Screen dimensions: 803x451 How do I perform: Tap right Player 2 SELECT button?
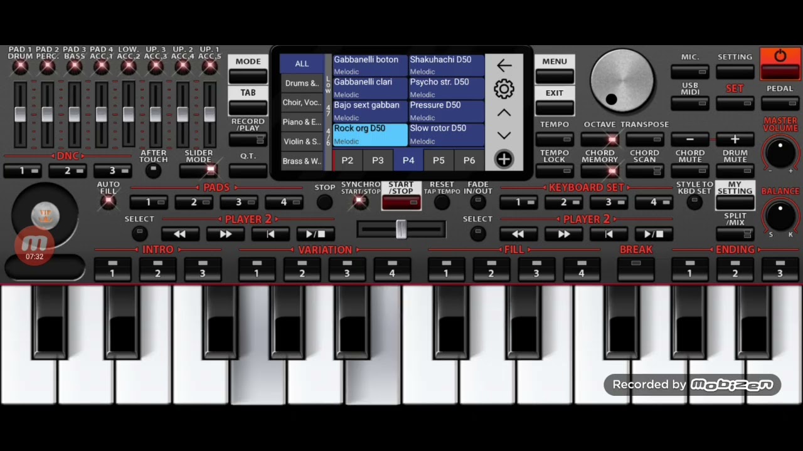pos(477,234)
